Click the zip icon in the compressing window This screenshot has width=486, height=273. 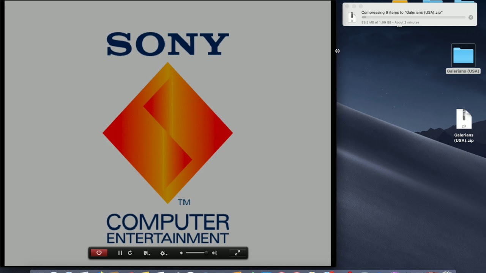coord(352,17)
